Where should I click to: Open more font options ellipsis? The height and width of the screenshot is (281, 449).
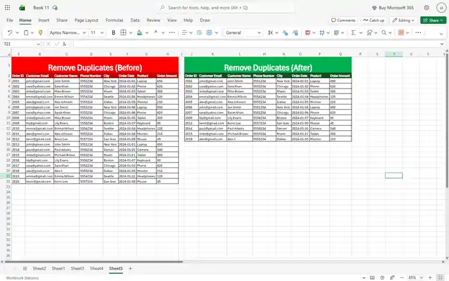pyautogui.click(x=172, y=33)
